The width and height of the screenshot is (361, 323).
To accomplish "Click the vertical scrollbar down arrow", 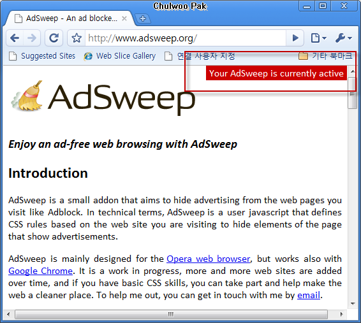I will tap(353, 304).
